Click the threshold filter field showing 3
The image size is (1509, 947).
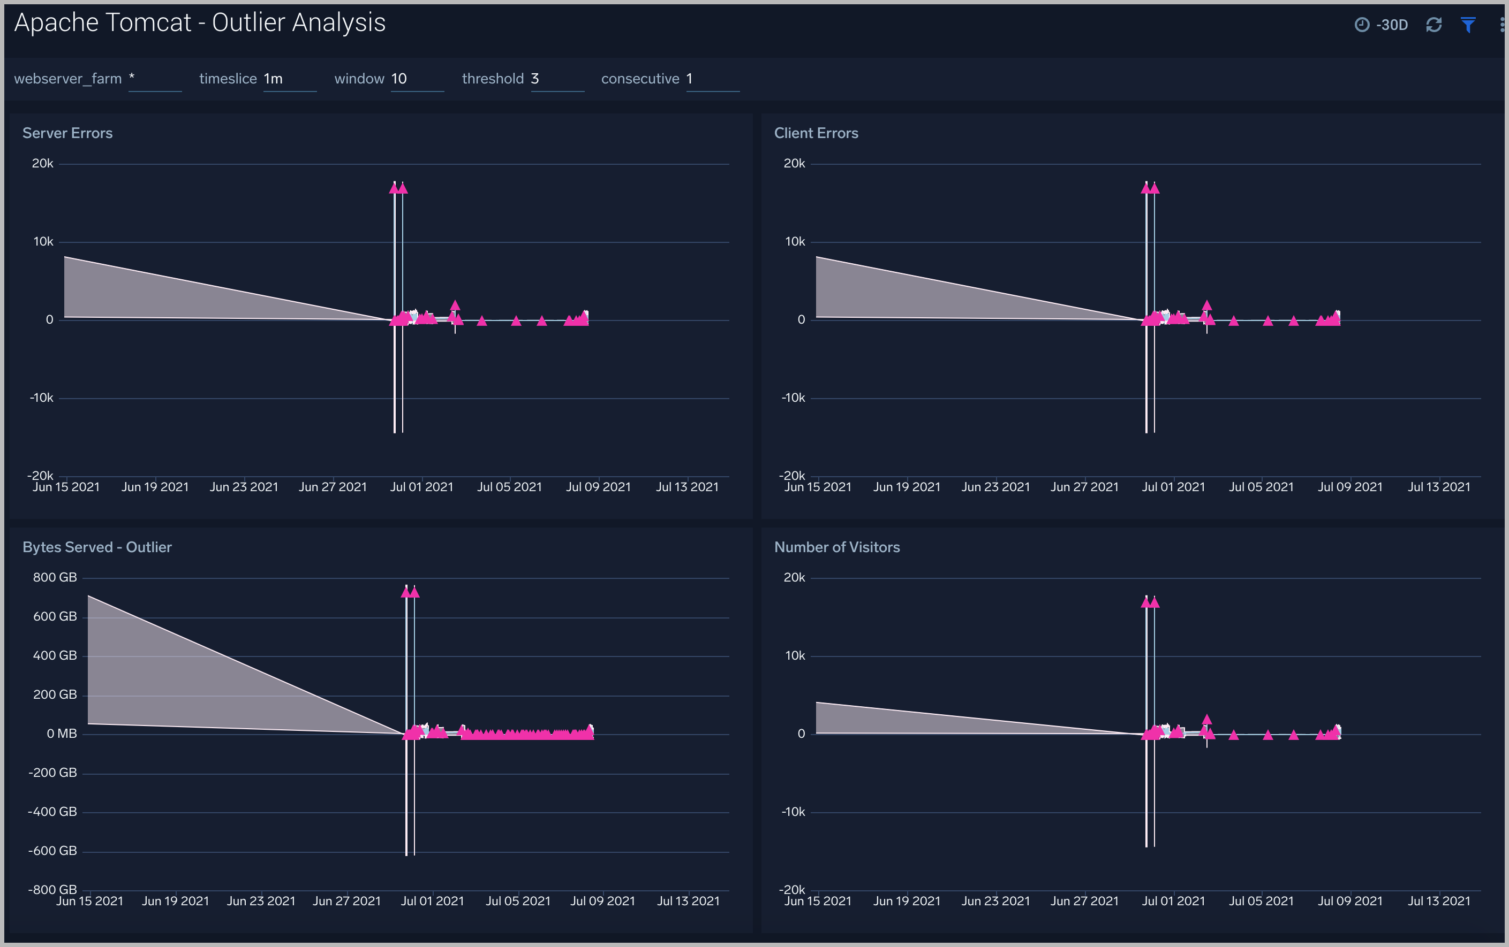pos(557,80)
